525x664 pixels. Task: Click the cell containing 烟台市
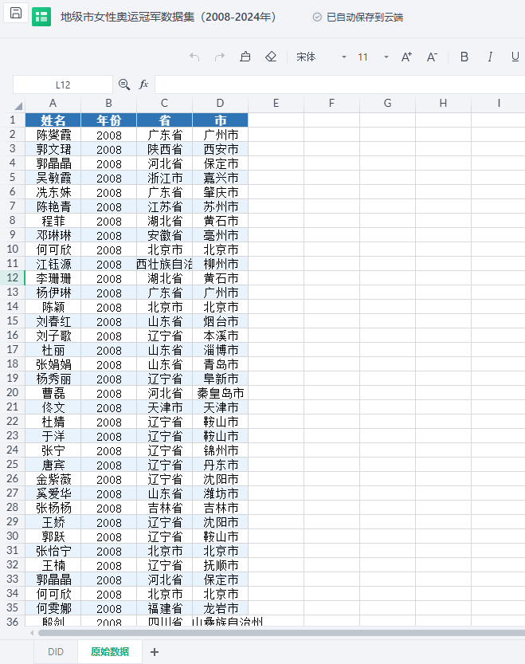tap(220, 321)
